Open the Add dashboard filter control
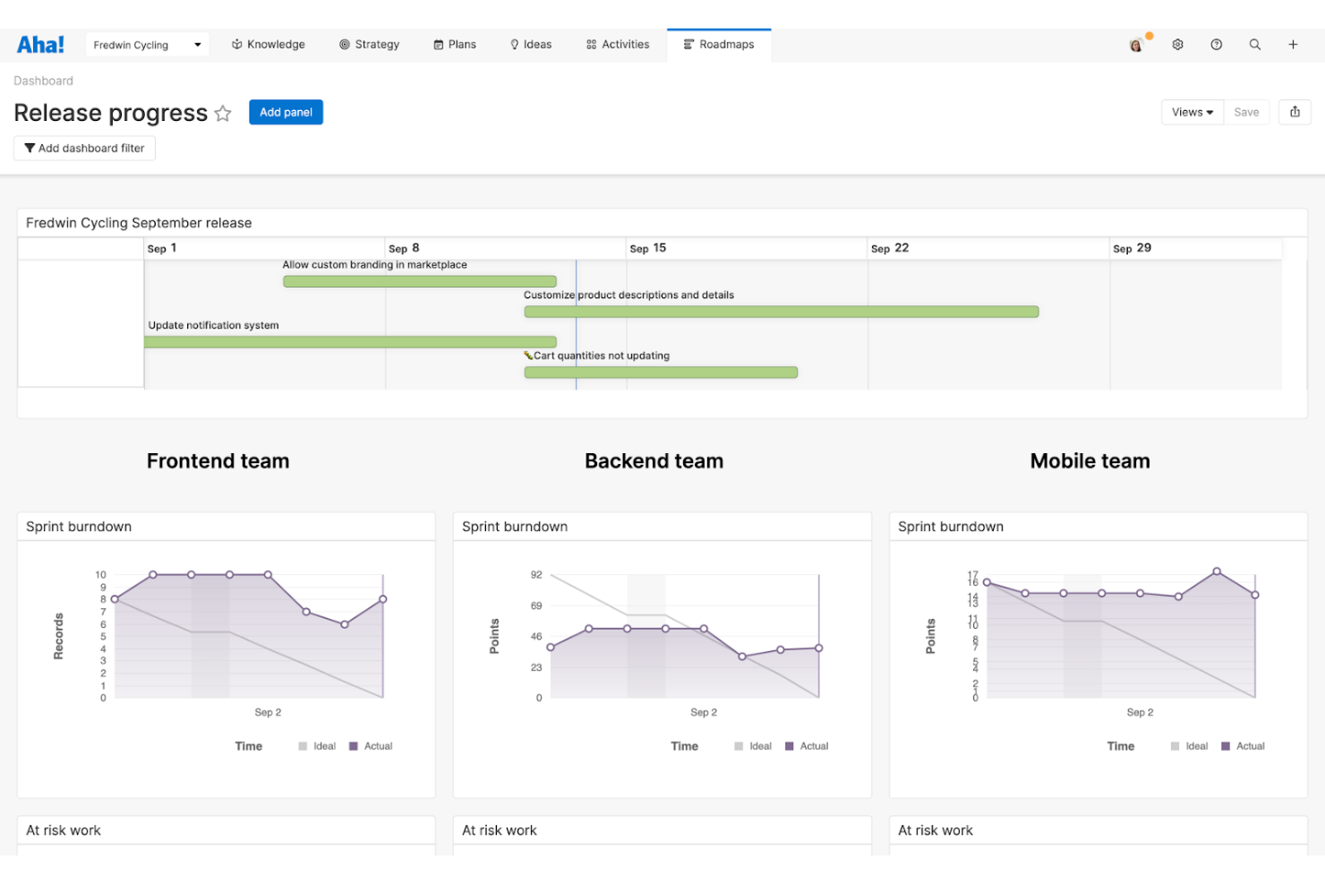The width and height of the screenshot is (1325, 884). pyautogui.click(x=84, y=149)
